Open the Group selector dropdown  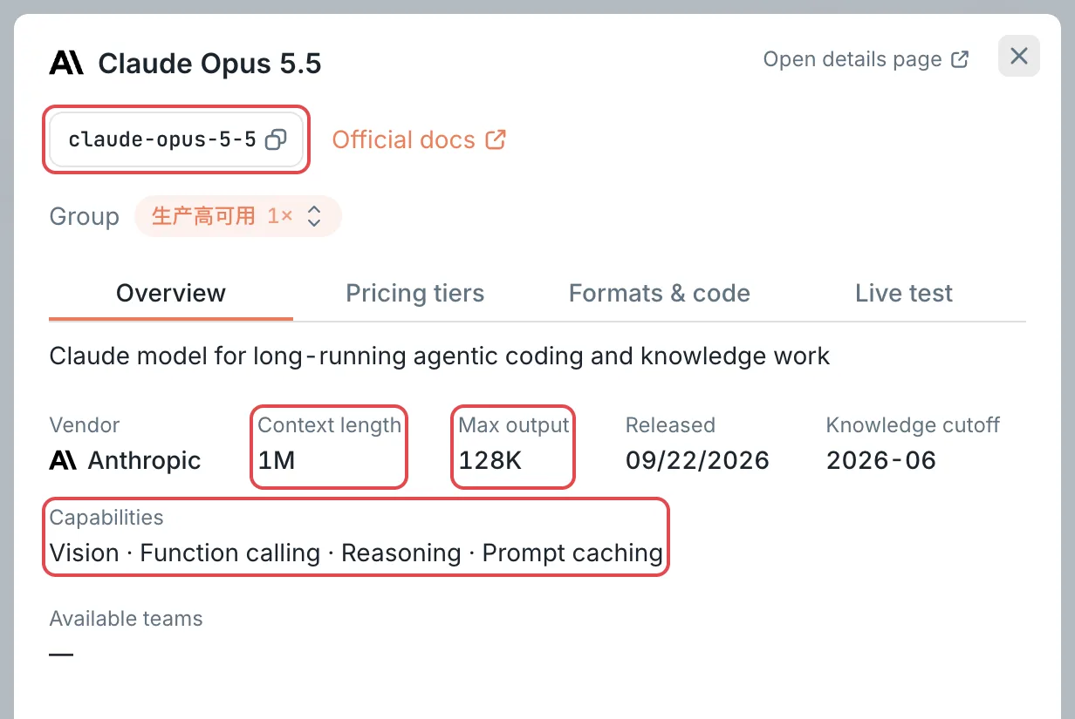237,216
